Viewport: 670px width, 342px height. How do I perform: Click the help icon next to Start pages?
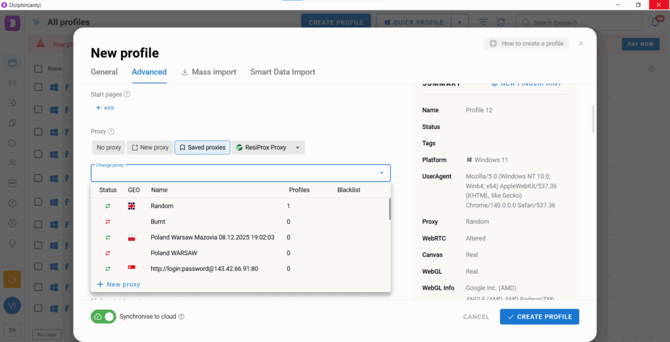tap(127, 94)
